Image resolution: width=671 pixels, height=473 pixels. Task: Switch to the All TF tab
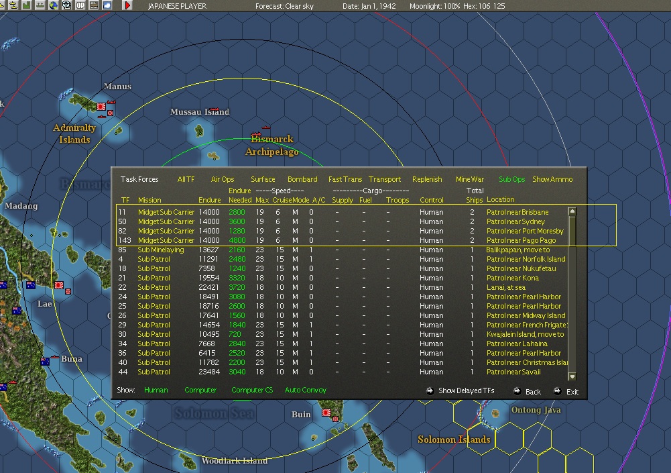tap(186, 179)
